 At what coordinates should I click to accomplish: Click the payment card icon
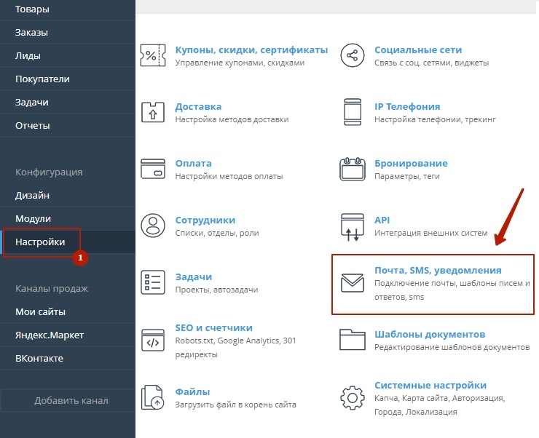tap(154, 169)
